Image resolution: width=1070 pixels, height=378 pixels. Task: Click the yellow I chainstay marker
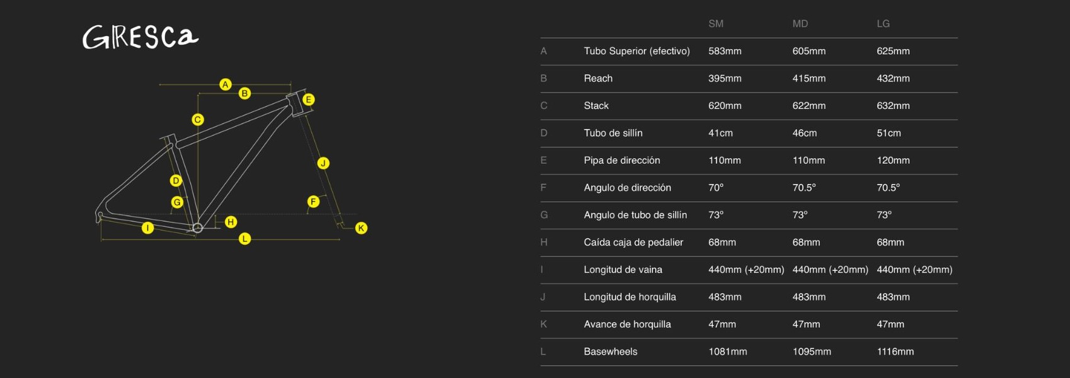tap(147, 228)
